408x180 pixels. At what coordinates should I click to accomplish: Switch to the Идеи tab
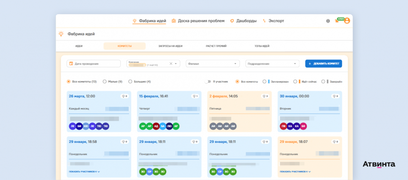[x=79, y=46]
